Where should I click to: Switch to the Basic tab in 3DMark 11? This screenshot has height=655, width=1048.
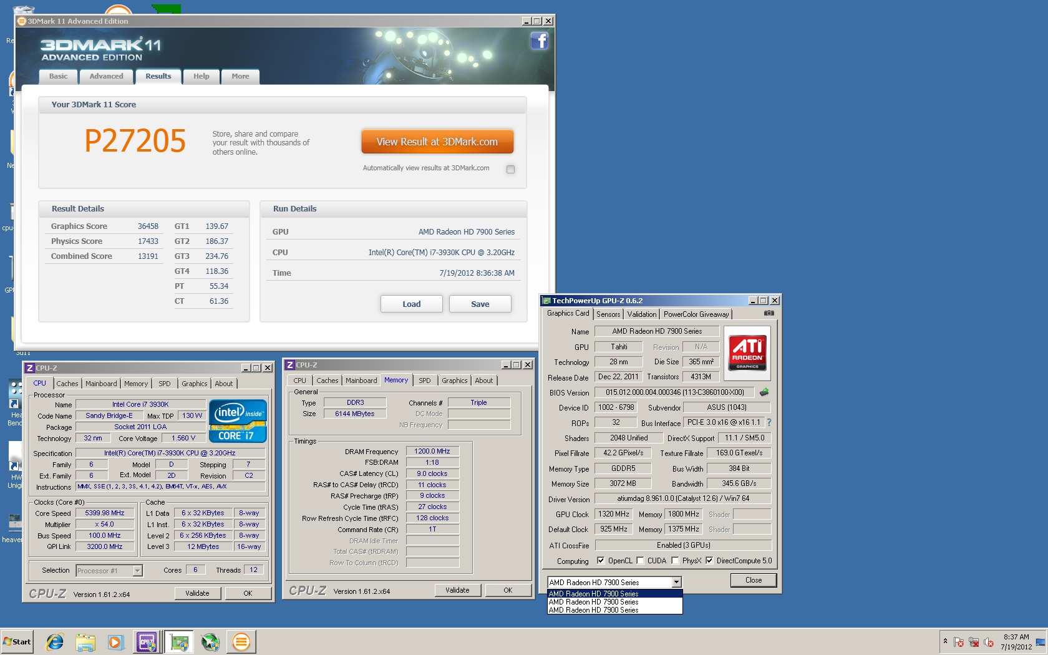59,76
